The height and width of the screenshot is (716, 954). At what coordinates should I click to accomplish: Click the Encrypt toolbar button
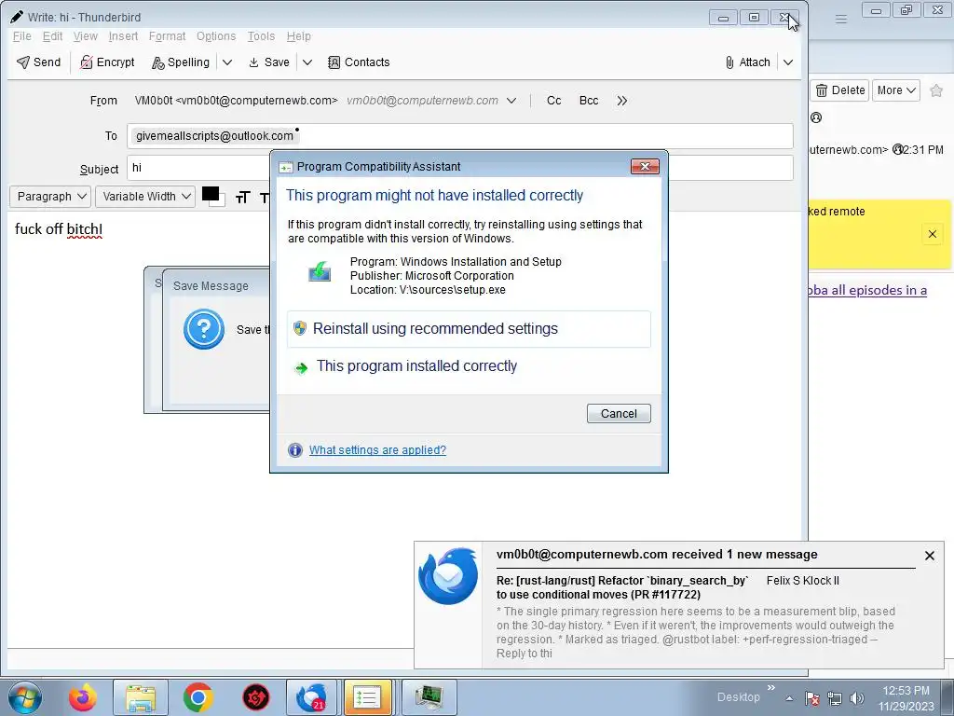pyautogui.click(x=107, y=62)
